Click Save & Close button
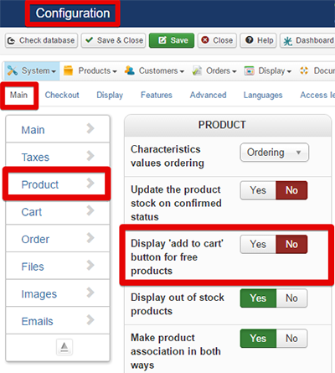Viewport: 335px width, 373px height. 114,40
